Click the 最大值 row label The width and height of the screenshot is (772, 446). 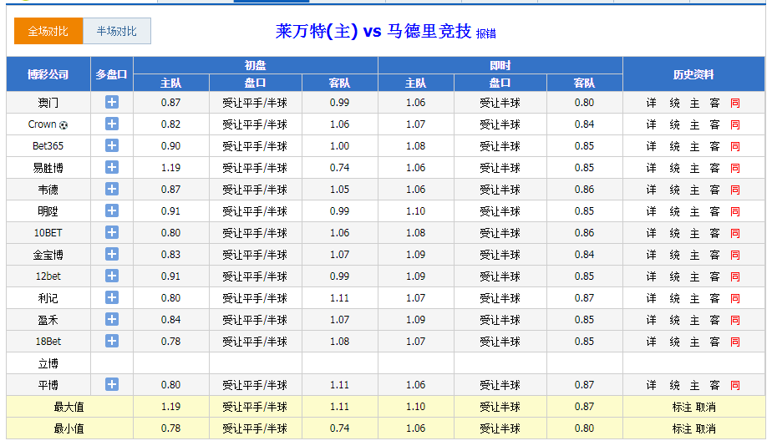click(x=69, y=407)
